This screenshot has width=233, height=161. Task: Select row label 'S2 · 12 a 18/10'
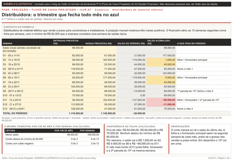(x=11, y=60)
